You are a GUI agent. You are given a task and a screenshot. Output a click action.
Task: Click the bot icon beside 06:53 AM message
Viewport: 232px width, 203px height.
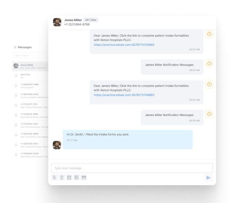pyautogui.click(x=209, y=34)
